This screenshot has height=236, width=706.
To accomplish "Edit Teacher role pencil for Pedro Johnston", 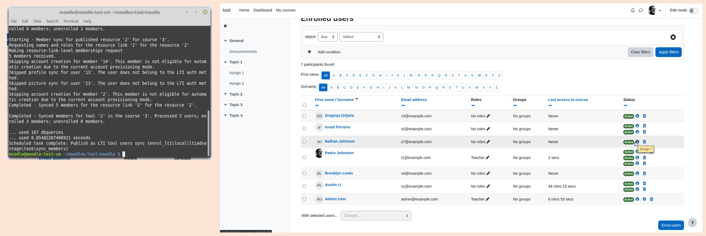I will pos(488,157).
